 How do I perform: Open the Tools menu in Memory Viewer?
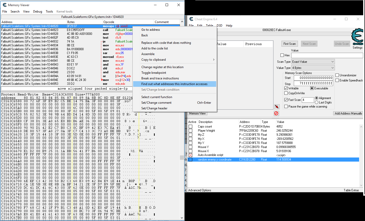tap(49, 12)
